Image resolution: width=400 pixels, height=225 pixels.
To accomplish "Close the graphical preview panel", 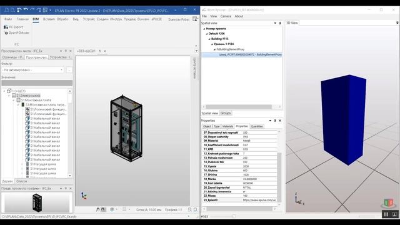I will (x=71, y=189).
